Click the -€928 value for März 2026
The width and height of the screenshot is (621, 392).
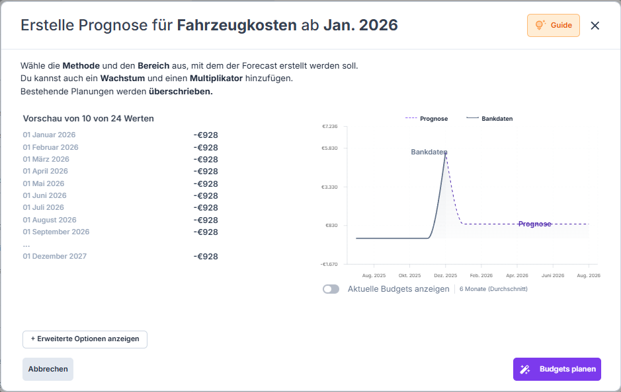206,159
